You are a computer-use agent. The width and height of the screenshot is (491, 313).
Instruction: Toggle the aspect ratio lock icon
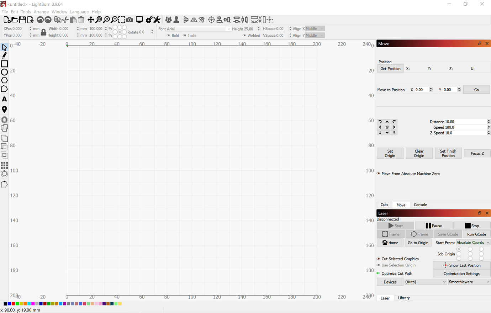click(x=43, y=32)
